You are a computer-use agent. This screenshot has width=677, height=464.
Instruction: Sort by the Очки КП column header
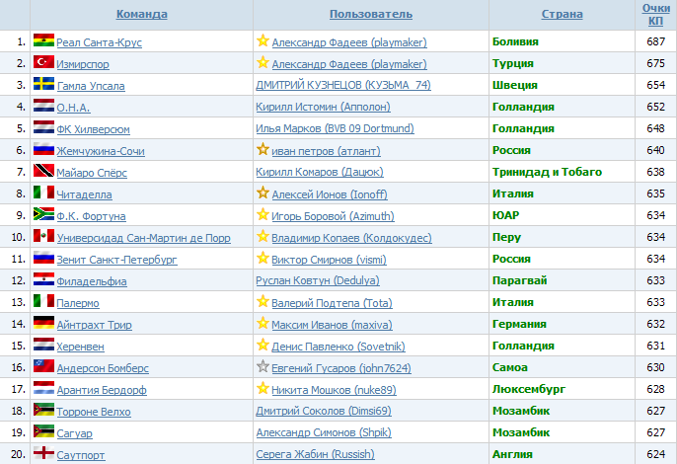(x=655, y=14)
